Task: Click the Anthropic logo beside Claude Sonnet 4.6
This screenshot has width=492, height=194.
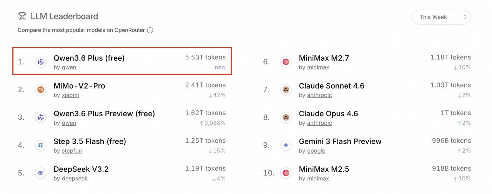Action: pos(286,90)
